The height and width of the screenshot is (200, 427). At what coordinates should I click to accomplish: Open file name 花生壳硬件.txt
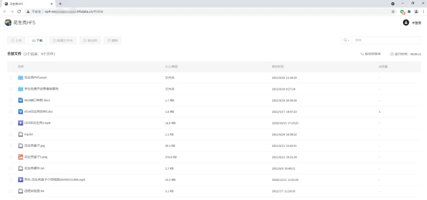point(34,168)
